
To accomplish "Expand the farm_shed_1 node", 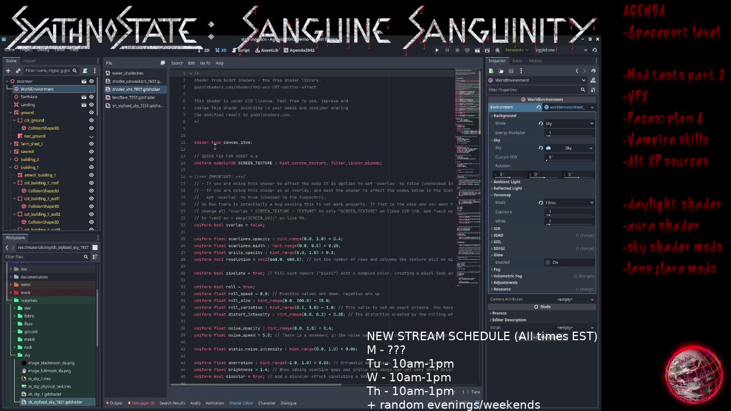I will pos(11,144).
